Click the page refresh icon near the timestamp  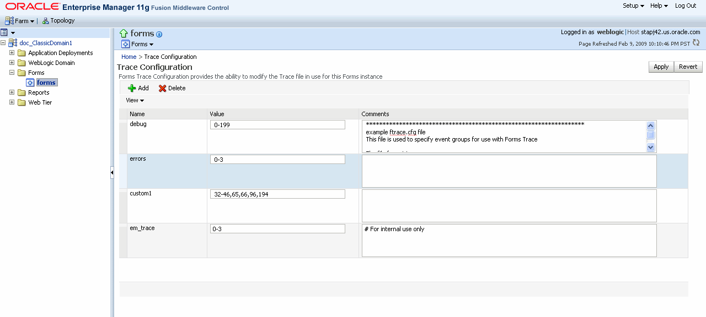coord(696,42)
